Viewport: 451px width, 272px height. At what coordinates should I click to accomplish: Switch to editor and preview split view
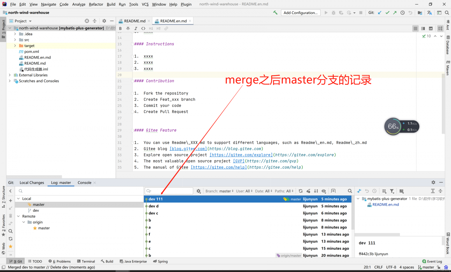click(x=423, y=29)
